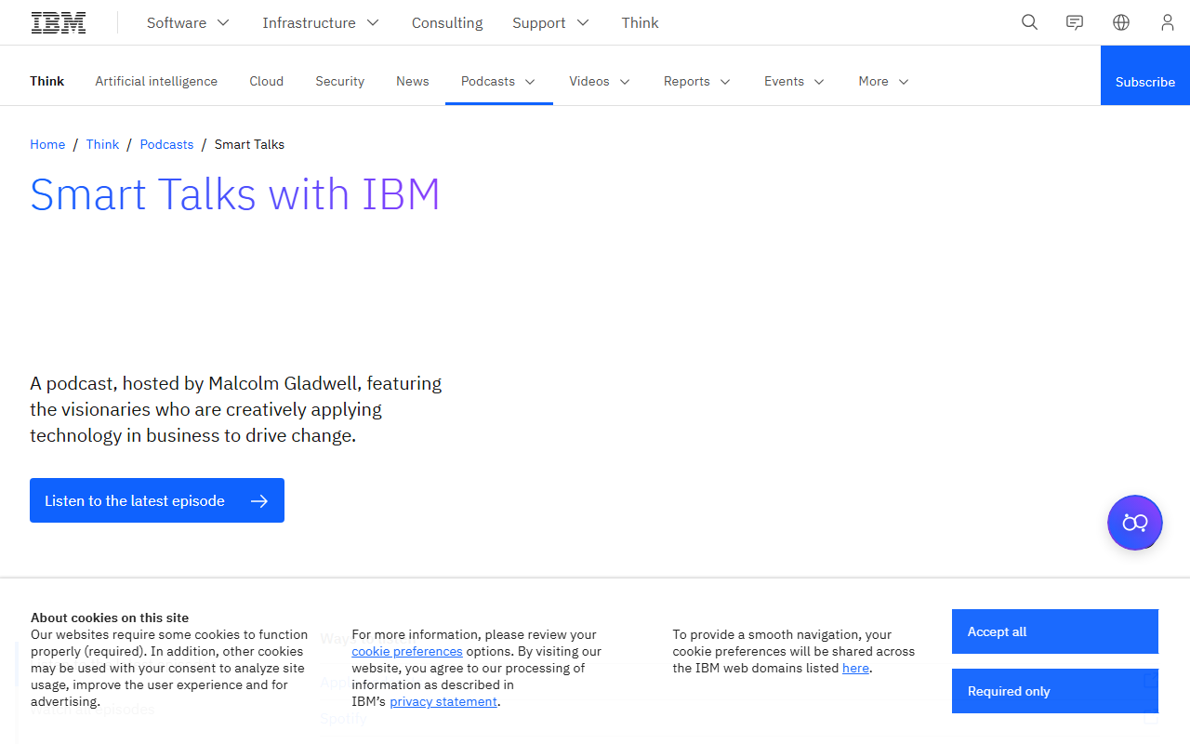This screenshot has width=1190, height=744.
Task: Select the Think tab in secondary nav
Action: pos(46,81)
